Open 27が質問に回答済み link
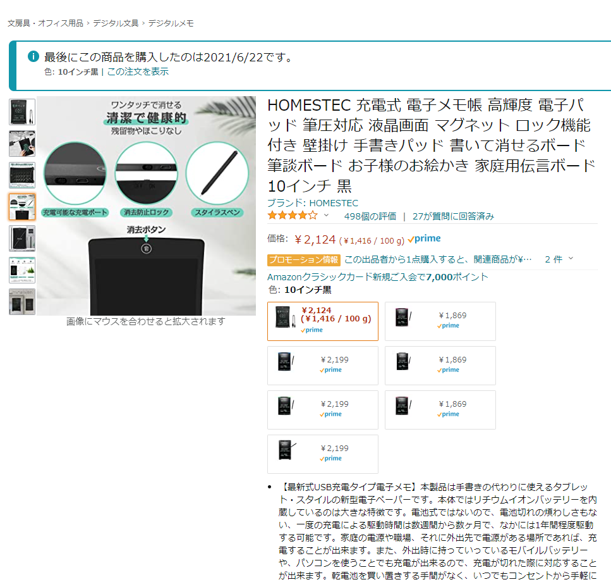Image resolution: width=611 pixels, height=582 pixels. point(453,216)
